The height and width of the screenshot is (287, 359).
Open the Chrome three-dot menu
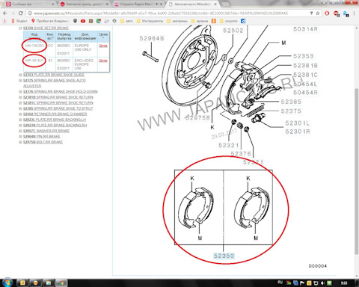pos(355,13)
